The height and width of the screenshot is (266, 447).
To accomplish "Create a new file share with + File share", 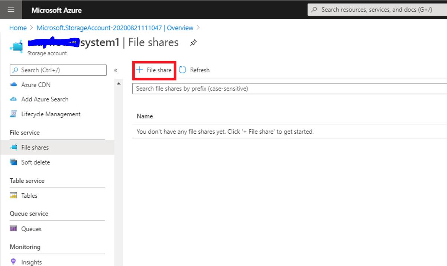I will tap(154, 70).
